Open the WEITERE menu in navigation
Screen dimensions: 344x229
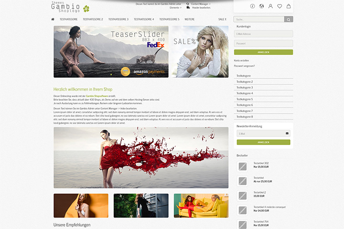pyautogui.click(x=190, y=19)
